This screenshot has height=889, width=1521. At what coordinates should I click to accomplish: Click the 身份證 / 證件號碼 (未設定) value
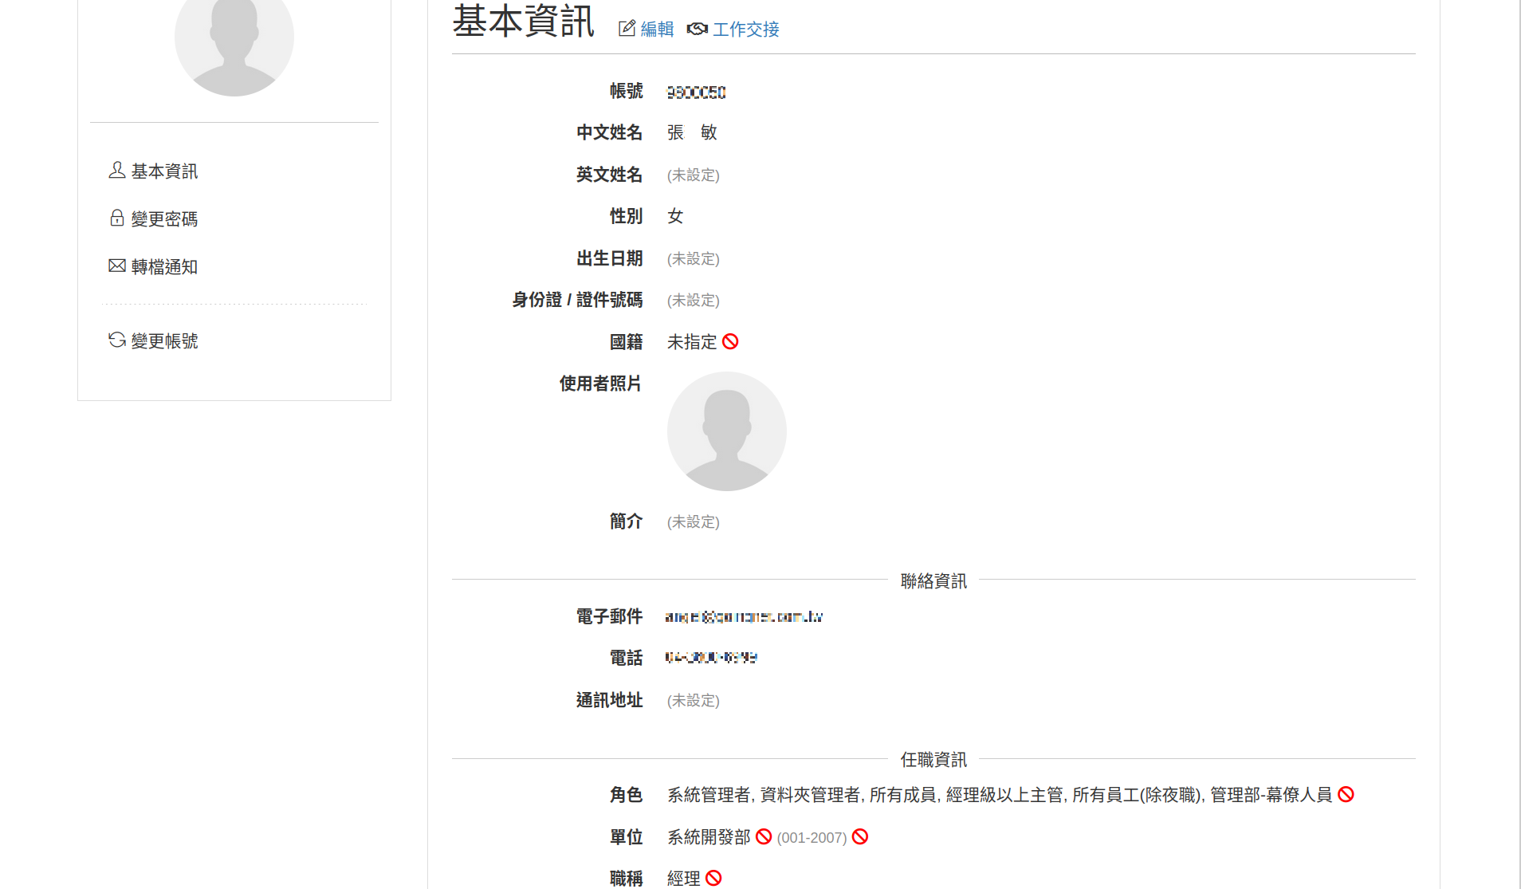pyautogui.click(x=694, y=301)
